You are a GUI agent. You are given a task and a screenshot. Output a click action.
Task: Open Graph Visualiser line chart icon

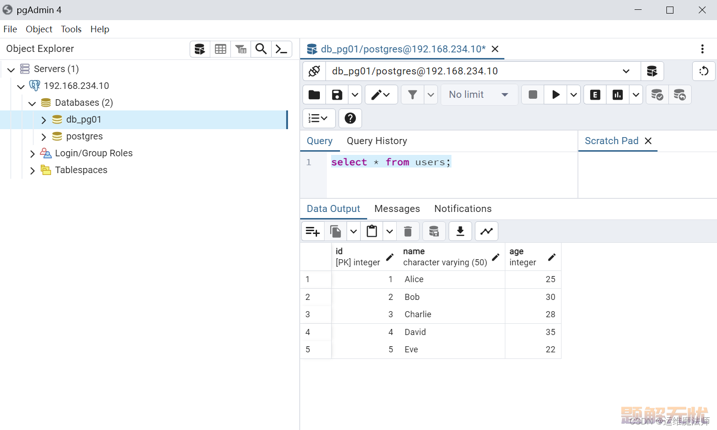click(x=487, y=231)
